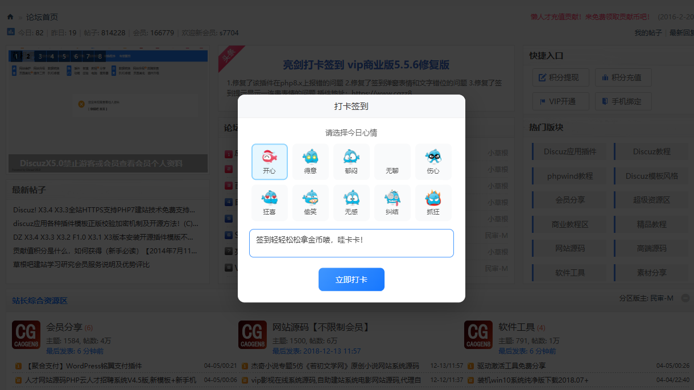
Task: Choose the 纠结 mood emoticon
Action: point(392,203)
